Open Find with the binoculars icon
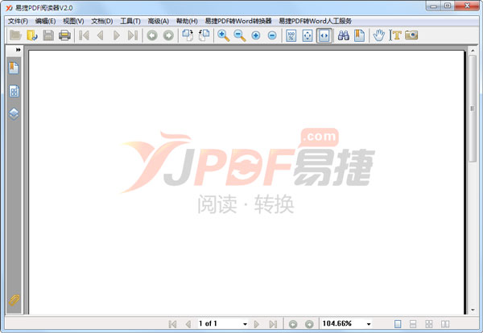This screenshot has width=483, height=333. pyautogui.click(x=344, y=35)
